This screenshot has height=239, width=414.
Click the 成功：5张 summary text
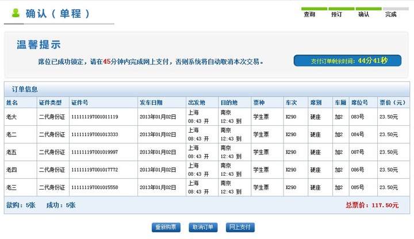pyautogui.click(x=61, y=205)
